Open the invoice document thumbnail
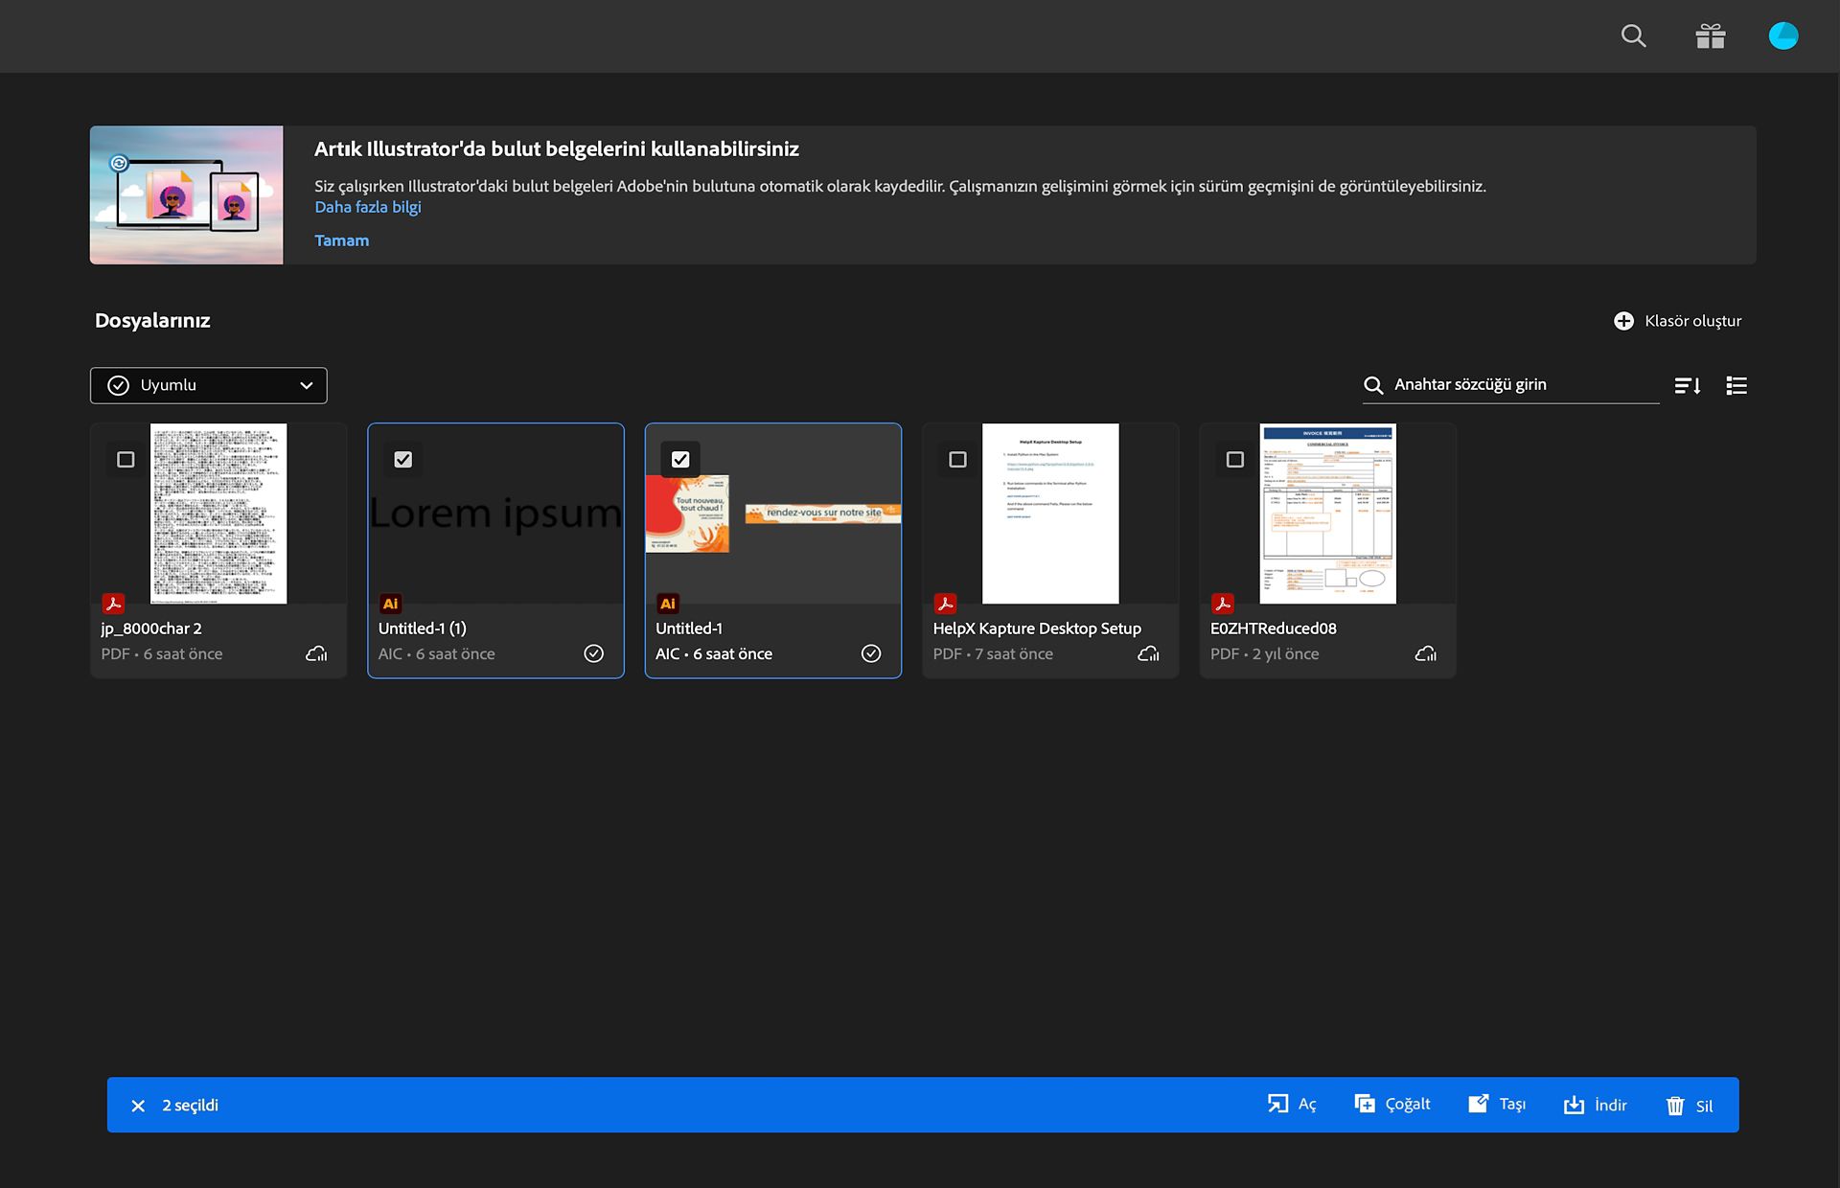This screenshot has height=1188, width=1840. click(x=1327, y=514)
